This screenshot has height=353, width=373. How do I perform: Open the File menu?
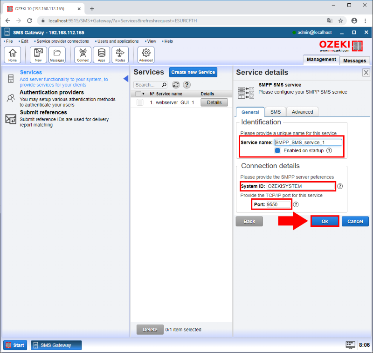point(9,41)
